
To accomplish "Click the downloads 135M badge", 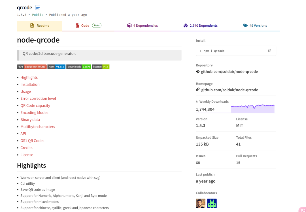I will 79,67.
